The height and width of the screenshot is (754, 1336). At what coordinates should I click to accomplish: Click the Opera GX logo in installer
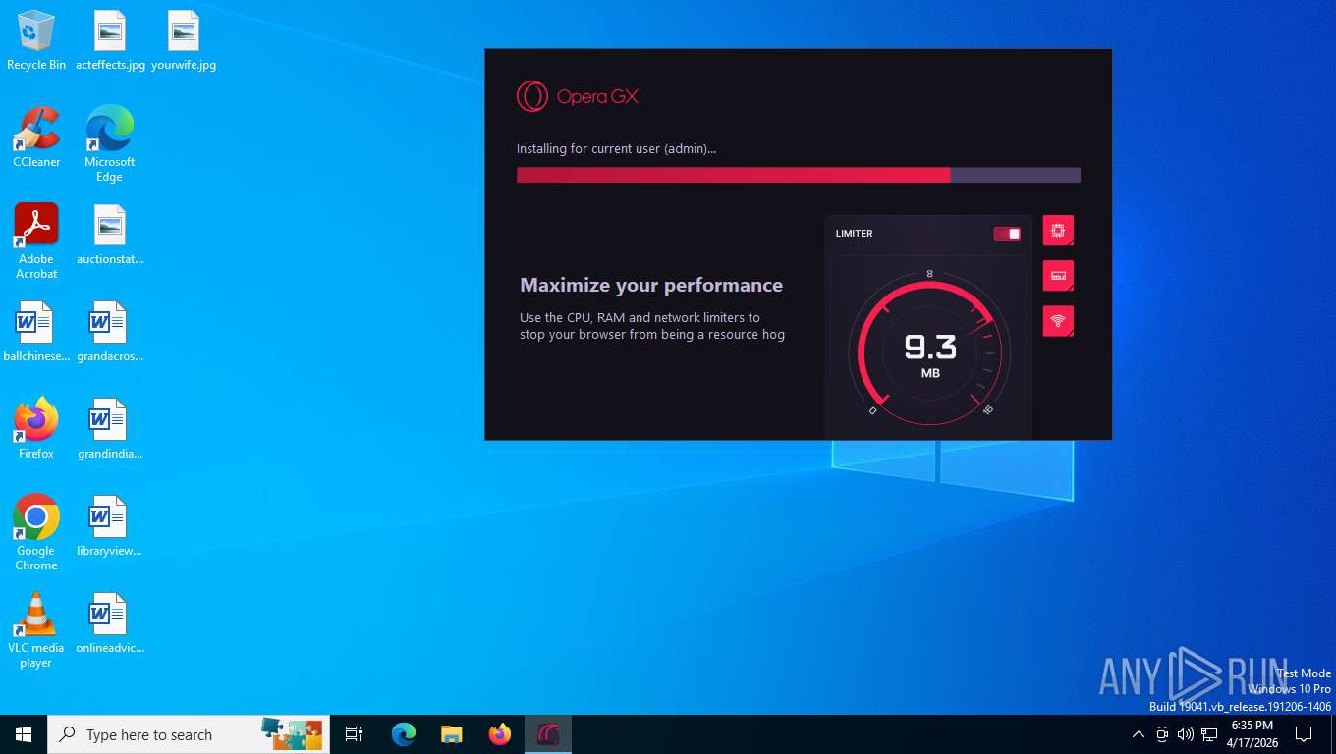[x=578, y=96]
